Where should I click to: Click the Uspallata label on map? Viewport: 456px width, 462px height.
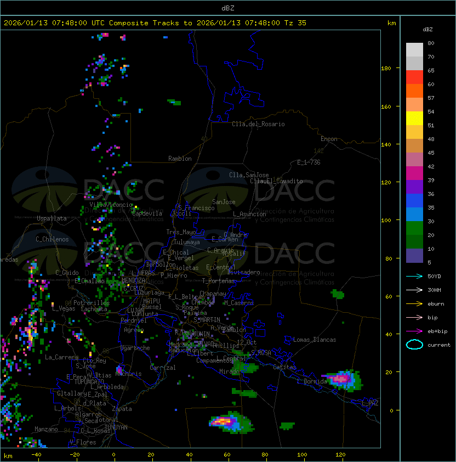[x=52, y=218]
